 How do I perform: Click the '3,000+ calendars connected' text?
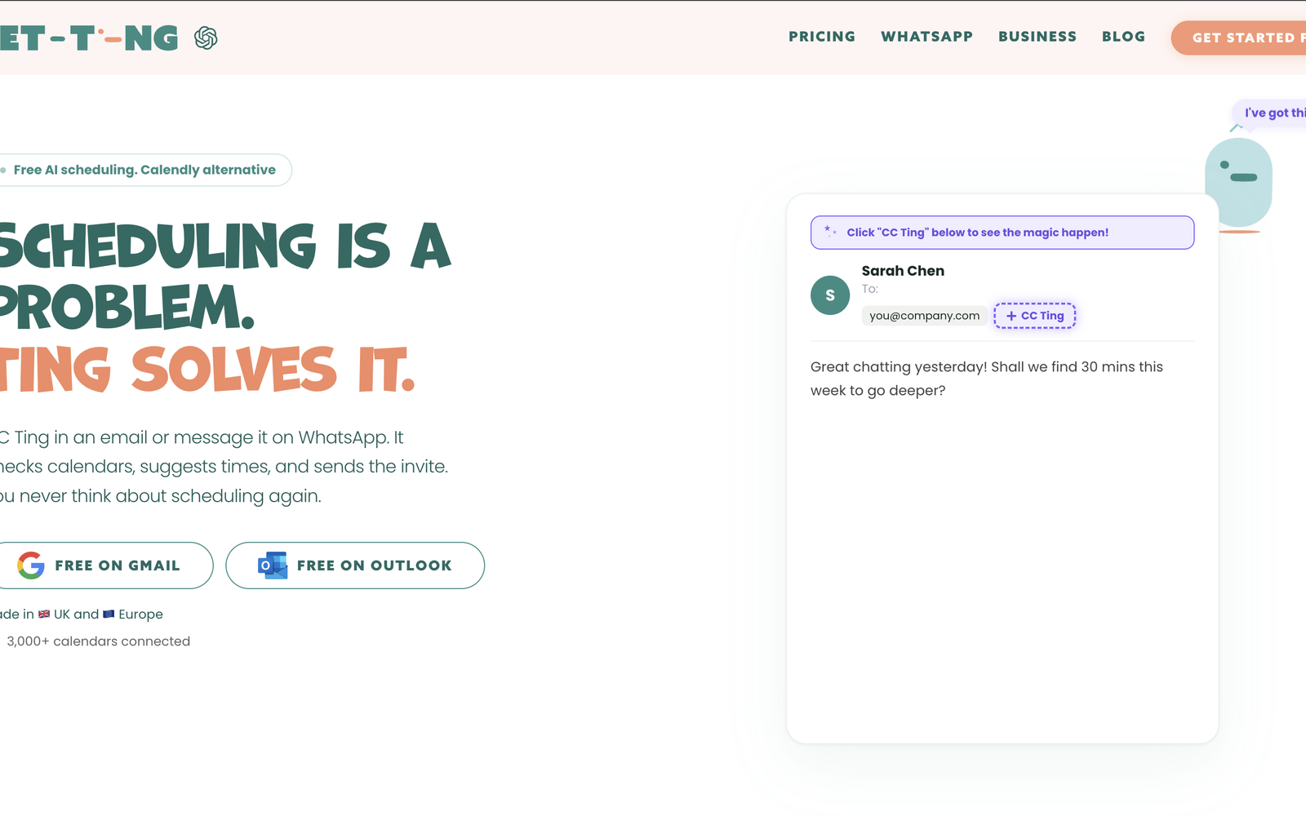pos(98,641)
